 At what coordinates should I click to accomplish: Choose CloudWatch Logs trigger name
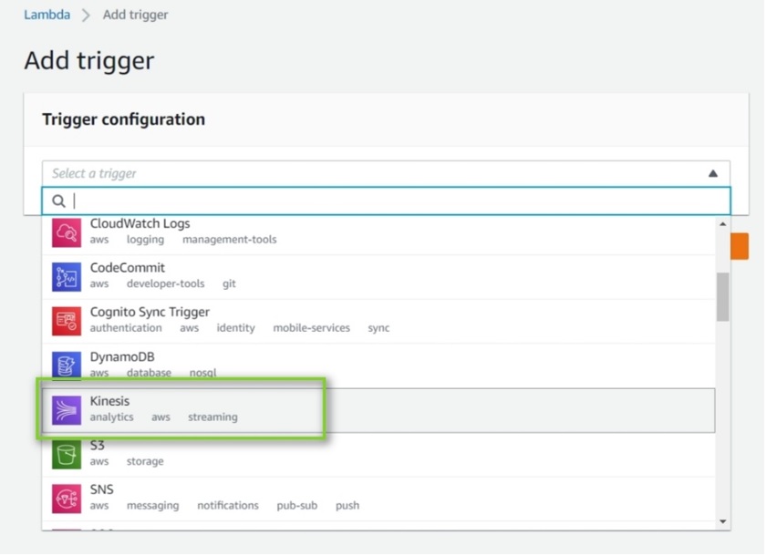click(140, 223)
